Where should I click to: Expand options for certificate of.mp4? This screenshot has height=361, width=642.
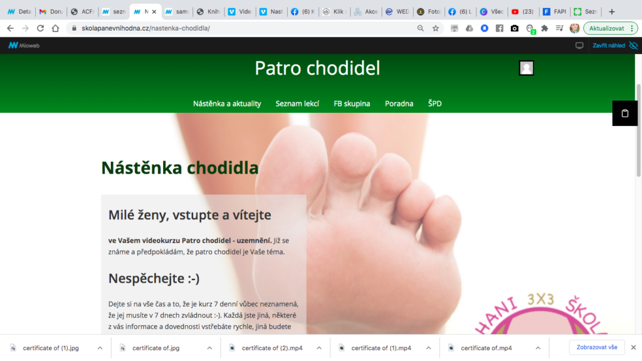point(538,348)
